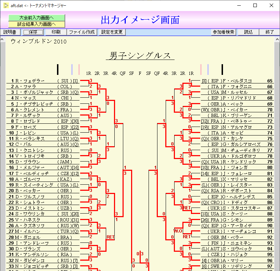280x271 pixels.
Task: Select player 28 M・ダニエル
Action: coord(43,237)
